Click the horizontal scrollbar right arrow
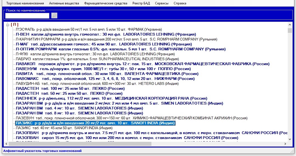This screenshot has height=156, width=296. click(x=285, y=144)
